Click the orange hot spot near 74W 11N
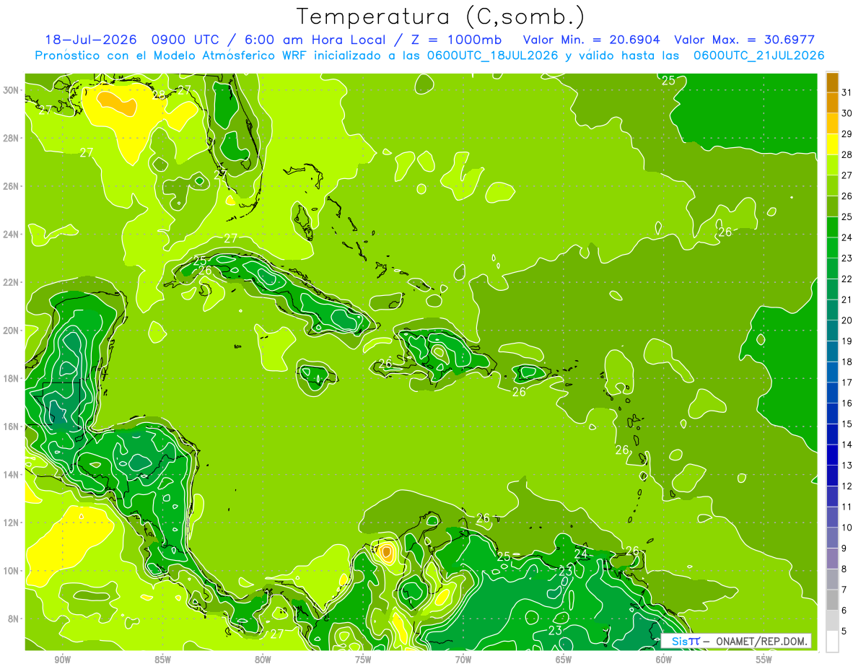 pyautogui.click(x=387, y=553)
